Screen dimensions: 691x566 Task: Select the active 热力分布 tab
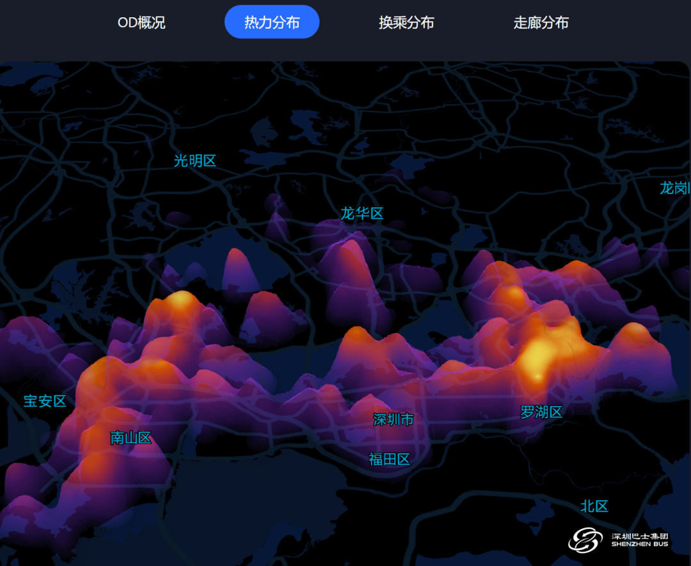[272, 22]
